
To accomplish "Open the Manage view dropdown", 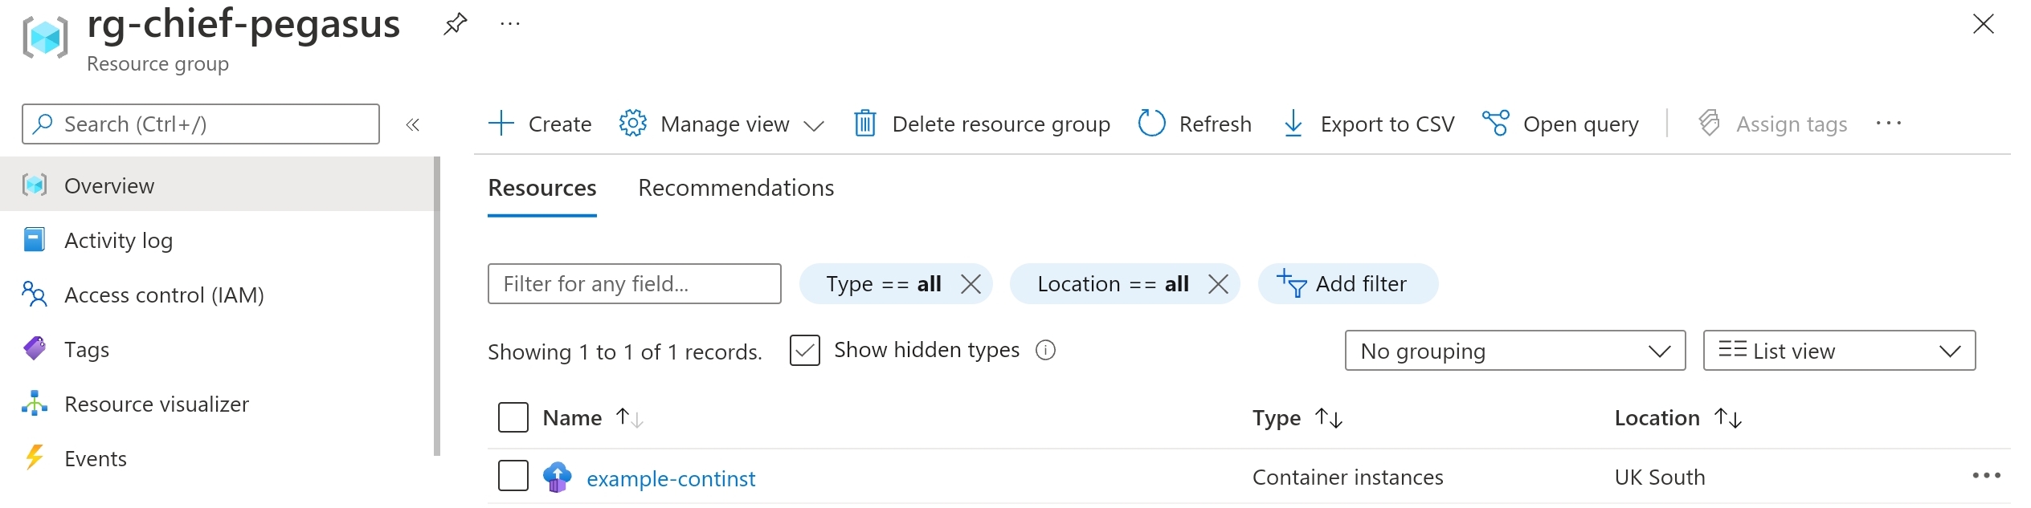I will click(x=722, y=124).
